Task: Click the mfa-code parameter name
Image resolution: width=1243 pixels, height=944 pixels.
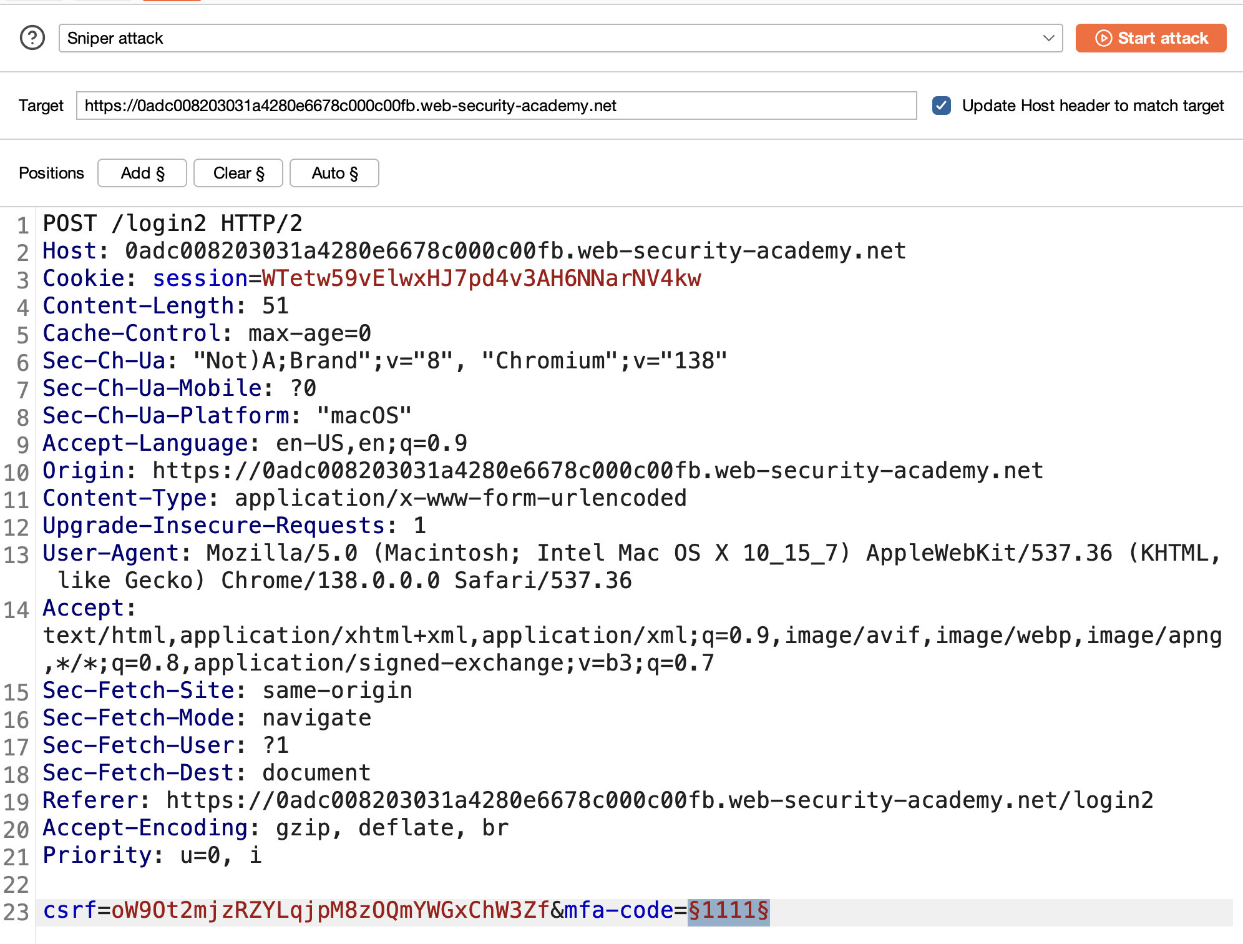Action: 619,910
